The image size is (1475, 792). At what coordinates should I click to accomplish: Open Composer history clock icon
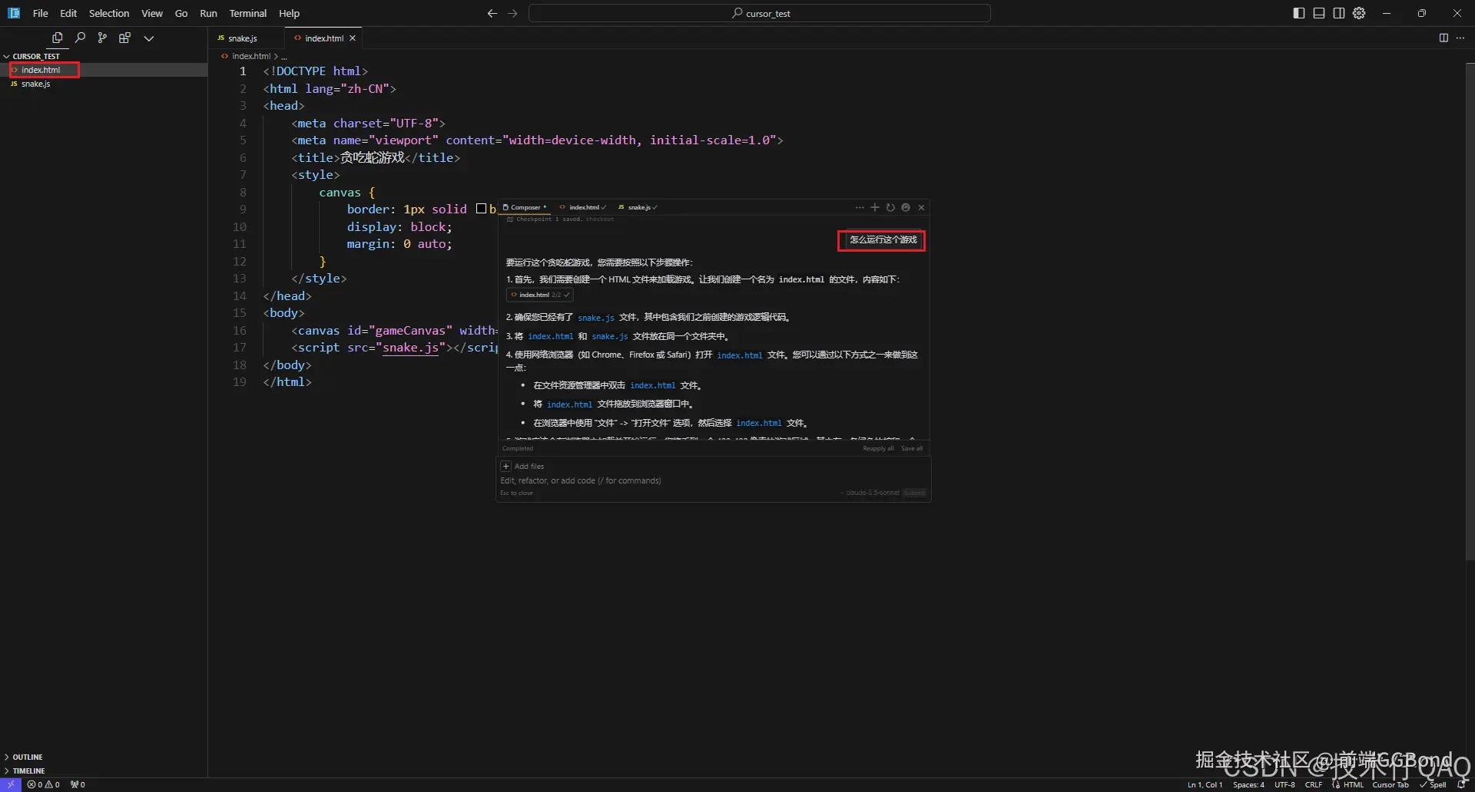coord(890,207)
